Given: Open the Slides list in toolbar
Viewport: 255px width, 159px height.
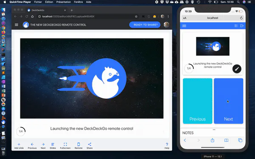Looking at the screenshot, I should point(53,146).
